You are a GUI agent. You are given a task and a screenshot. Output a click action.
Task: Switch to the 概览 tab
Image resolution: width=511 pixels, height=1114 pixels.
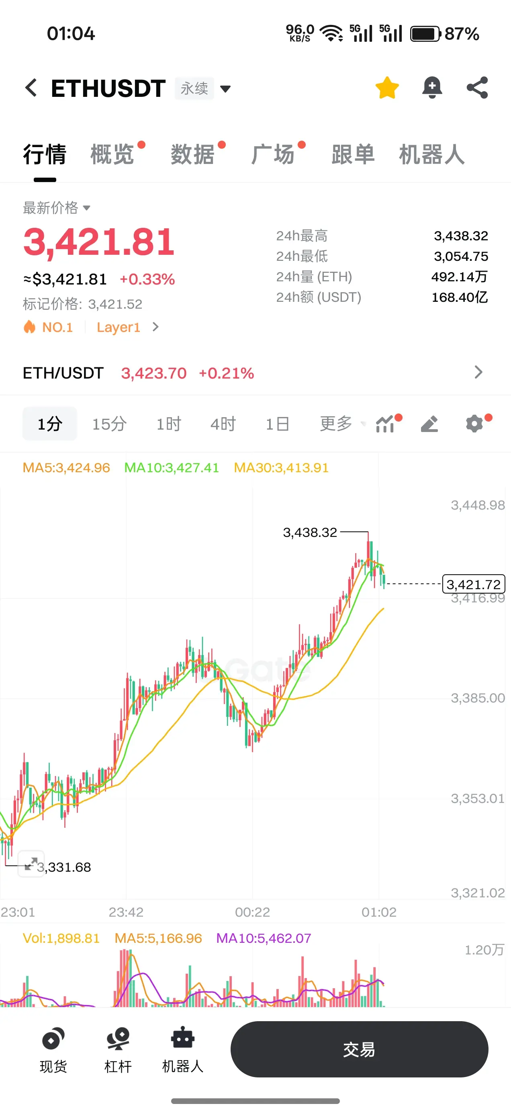point(112,154)
